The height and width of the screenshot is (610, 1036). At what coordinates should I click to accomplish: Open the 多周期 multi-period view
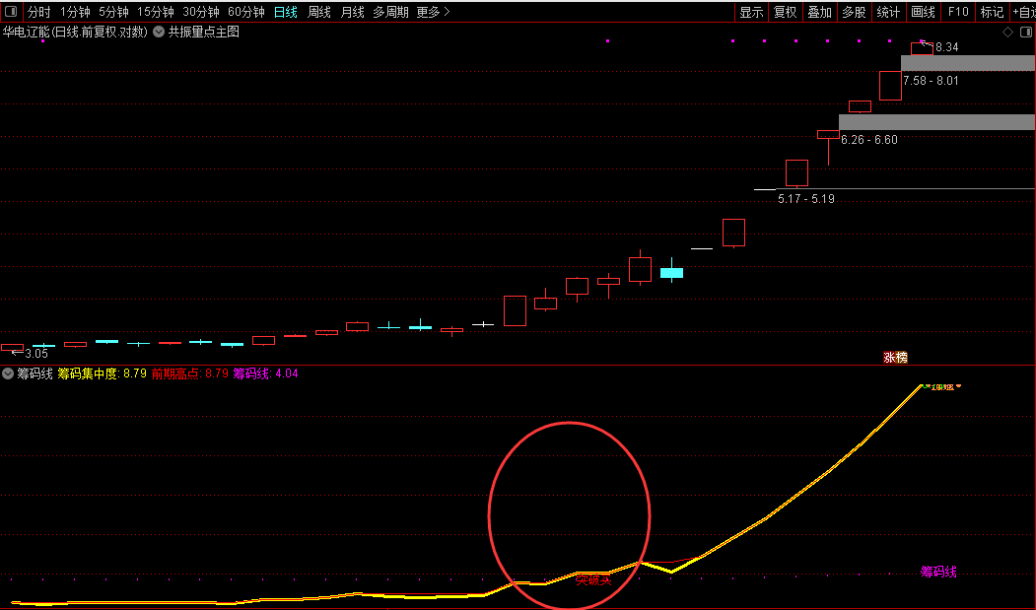tap(390, 12)
